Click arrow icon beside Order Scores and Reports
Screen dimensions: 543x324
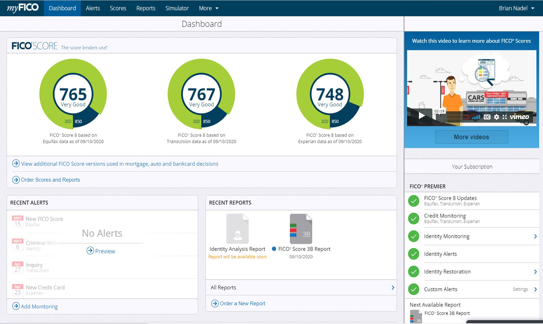click(x=16, y=179)
